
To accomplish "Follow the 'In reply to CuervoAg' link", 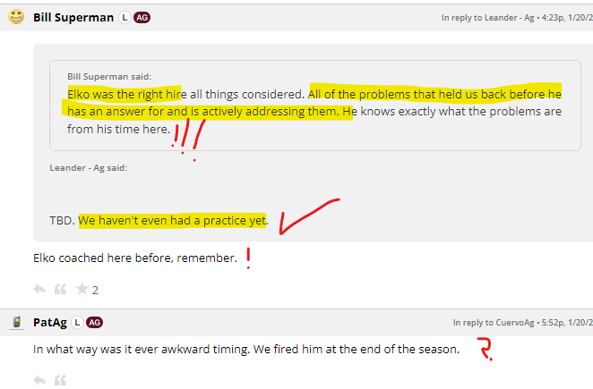I will [x=494, y=323].
